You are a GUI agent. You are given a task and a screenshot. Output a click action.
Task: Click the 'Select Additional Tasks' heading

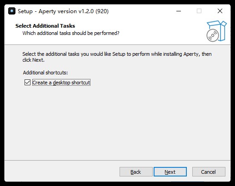(x=45, y=26)
